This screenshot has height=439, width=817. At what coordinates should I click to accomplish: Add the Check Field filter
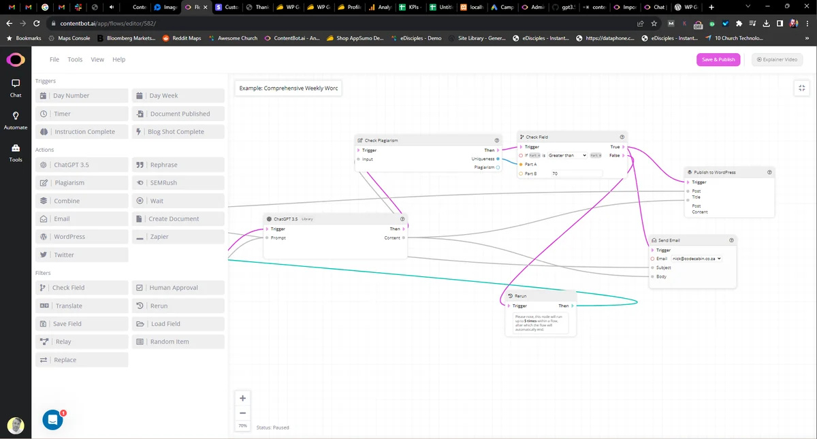[82, 288]
